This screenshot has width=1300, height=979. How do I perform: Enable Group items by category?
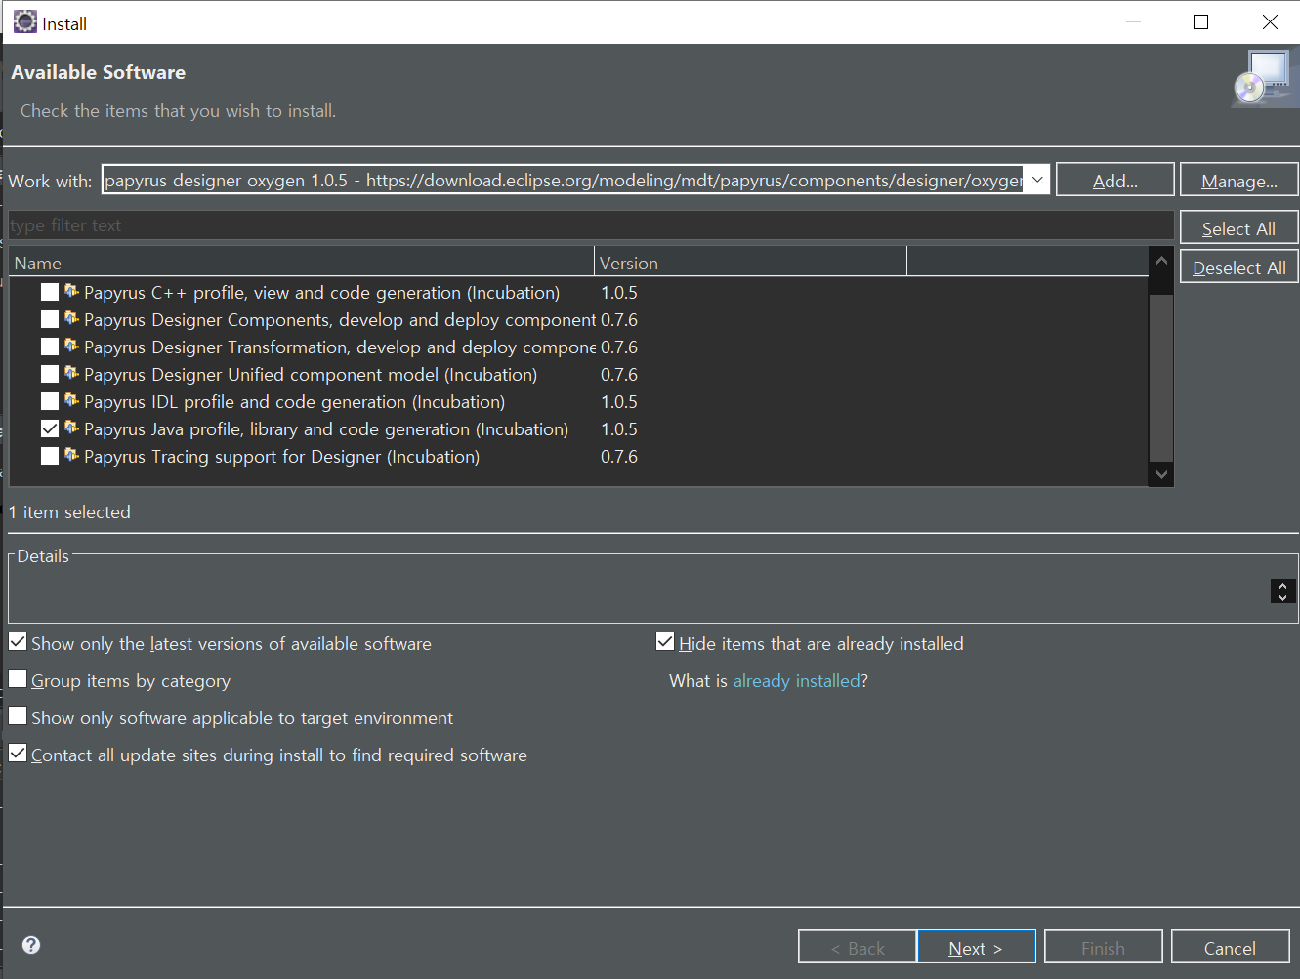18,679
